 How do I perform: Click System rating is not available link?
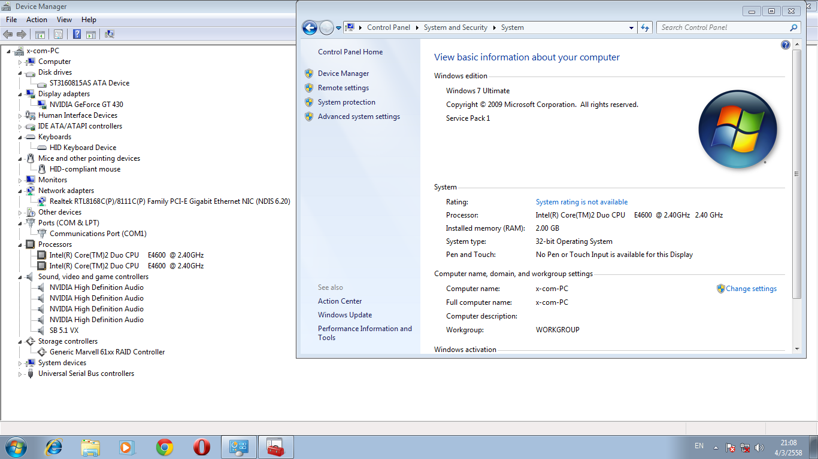pyautogui.click(x=581, y=202)
